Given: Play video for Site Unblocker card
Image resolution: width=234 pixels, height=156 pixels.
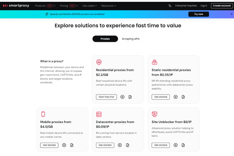Looking at the screenshot, I should point(175,145).
